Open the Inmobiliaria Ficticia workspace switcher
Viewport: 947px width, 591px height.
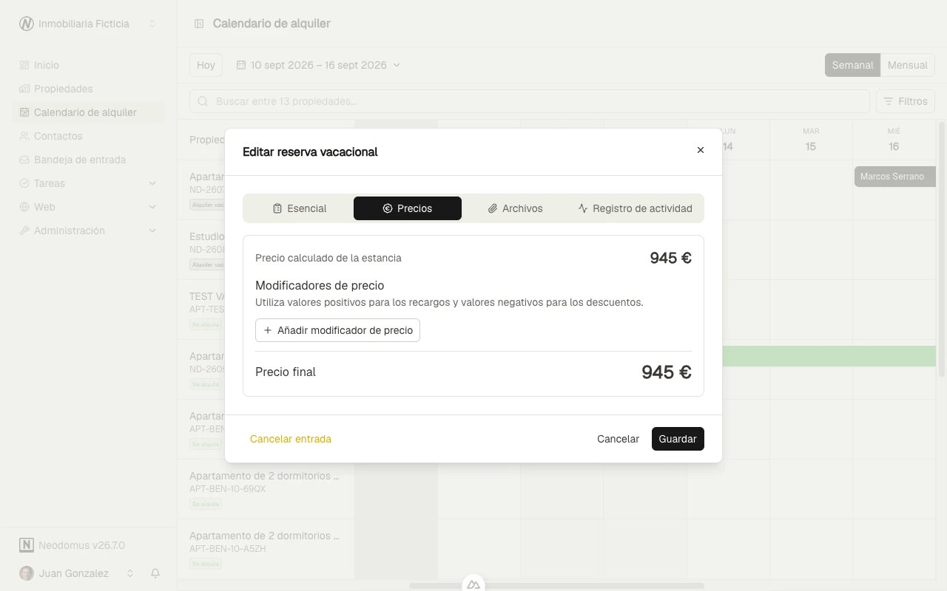click(89, 24)
